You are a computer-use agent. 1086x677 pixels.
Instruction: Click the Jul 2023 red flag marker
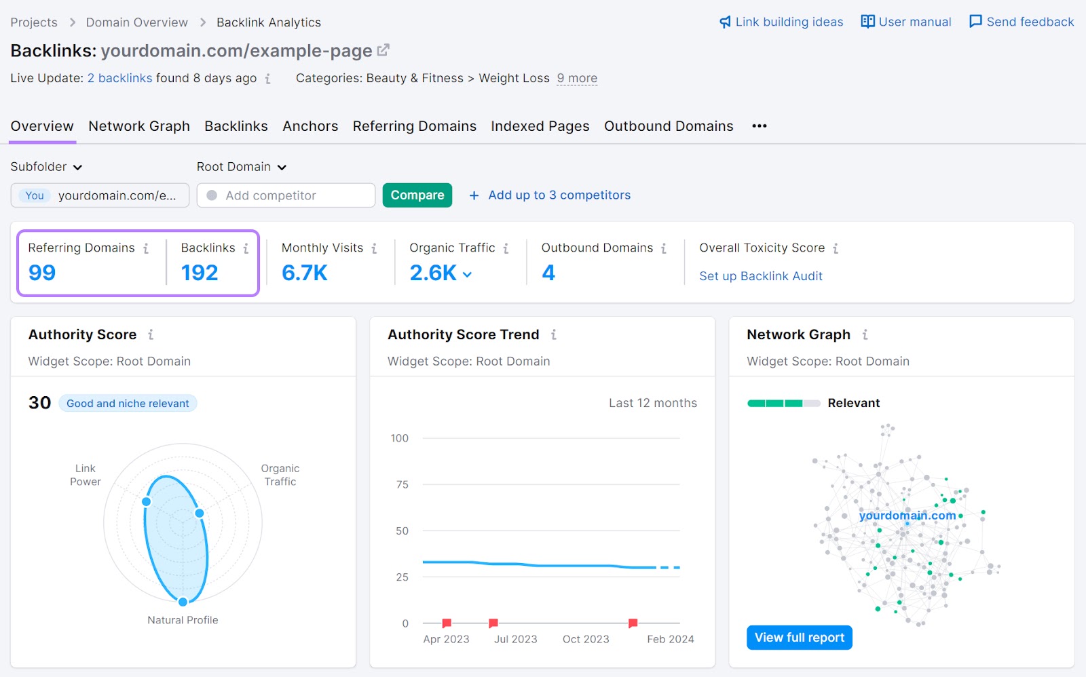tap(493, 623)
